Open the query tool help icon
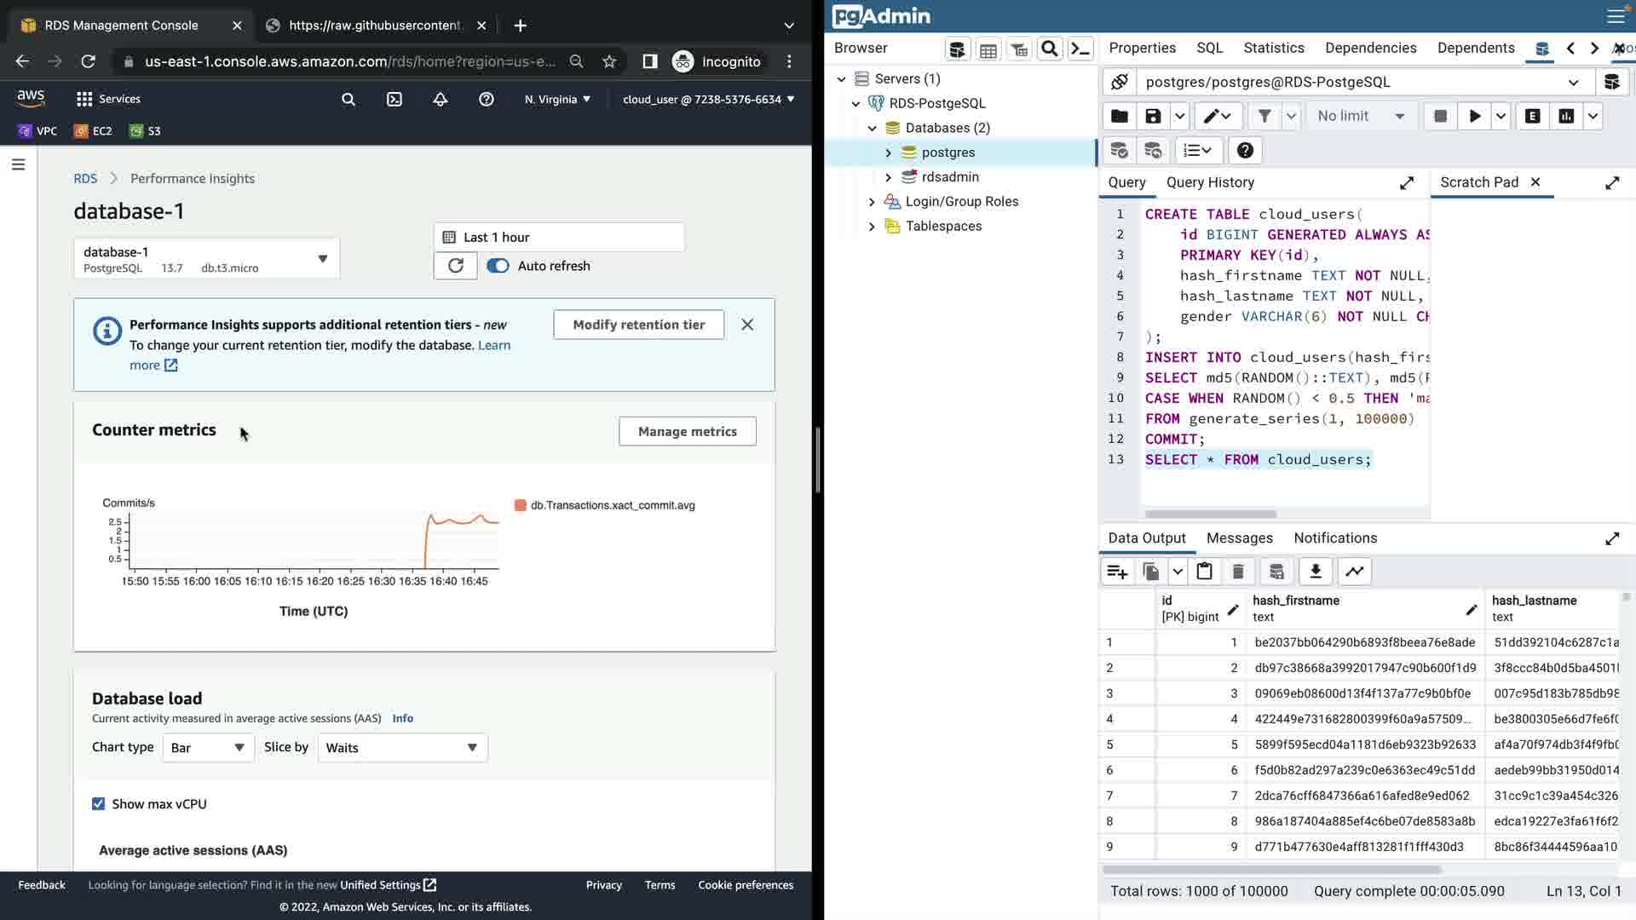 click(1245, 151)
